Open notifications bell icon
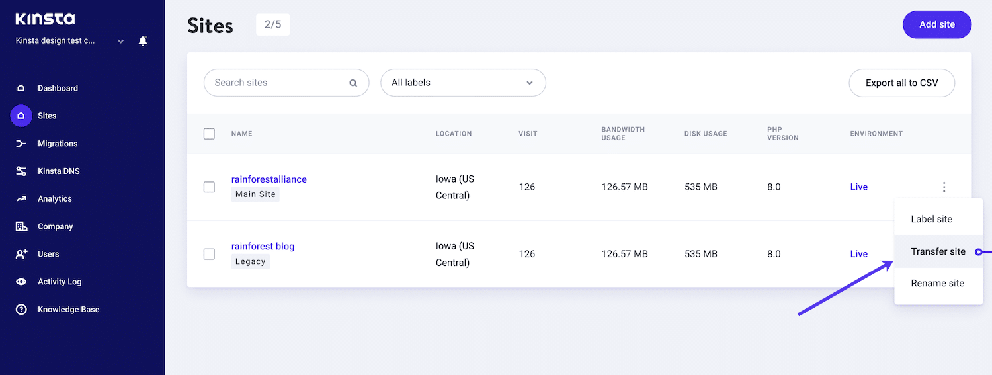992x375 pixels. 143,41
